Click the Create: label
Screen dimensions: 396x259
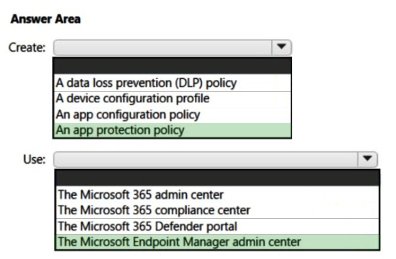click(27, 47)
